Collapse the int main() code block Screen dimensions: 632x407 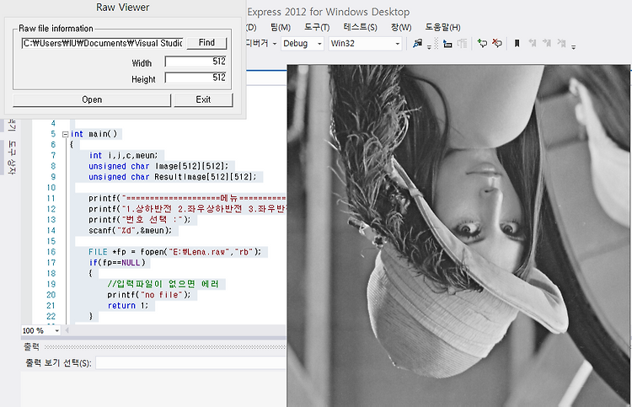65,134
